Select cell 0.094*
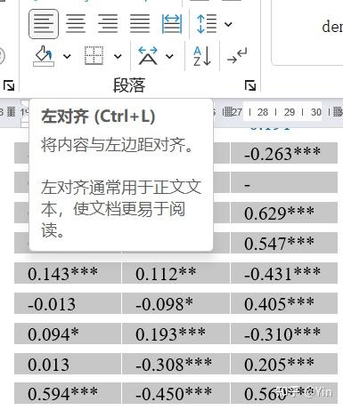 coord(68,334)
